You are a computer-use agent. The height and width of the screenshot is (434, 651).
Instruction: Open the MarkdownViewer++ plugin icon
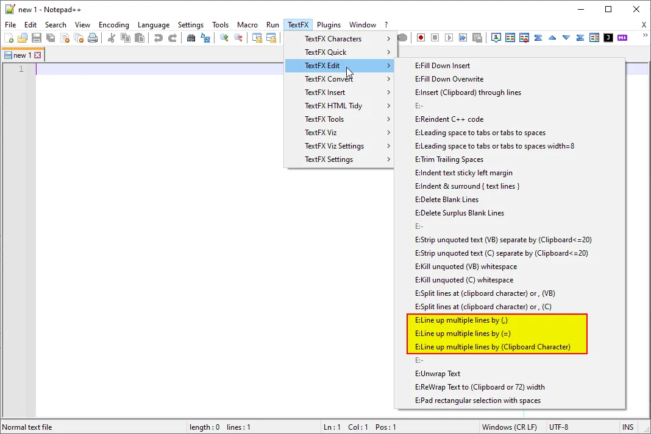click(622, 37)
